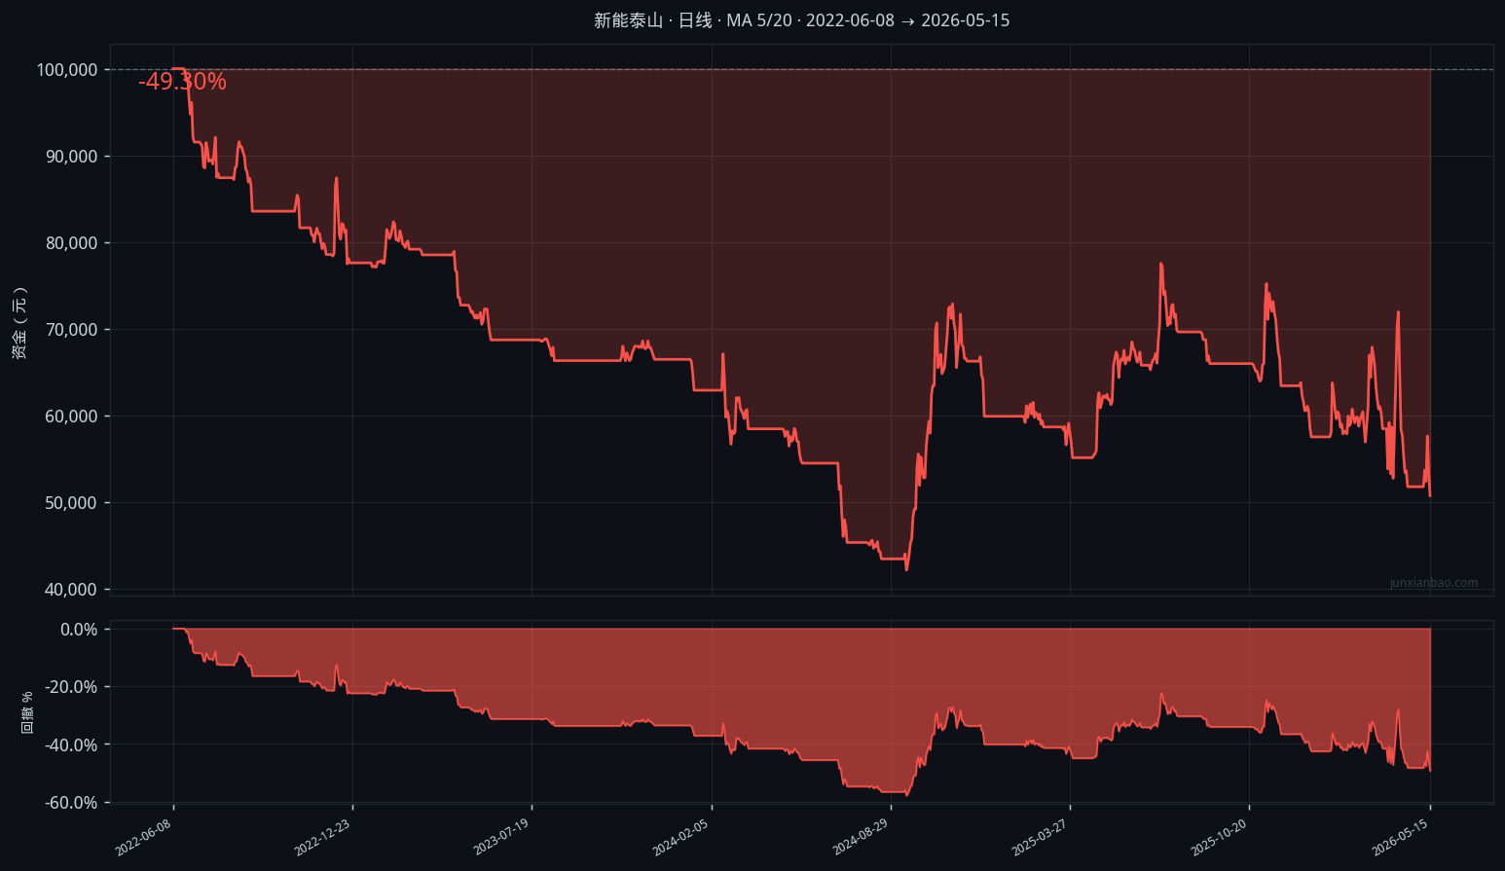1505x871 pixels.
Task: Click the 回撤 % vertical axis title
Action: coord(27,712)
